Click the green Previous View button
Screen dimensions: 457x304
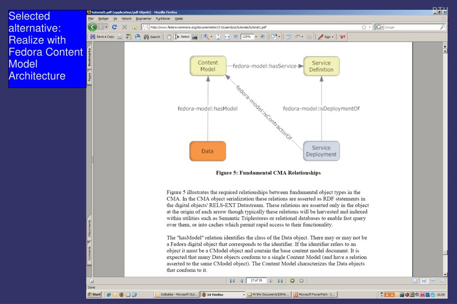[x=292, y=281]
